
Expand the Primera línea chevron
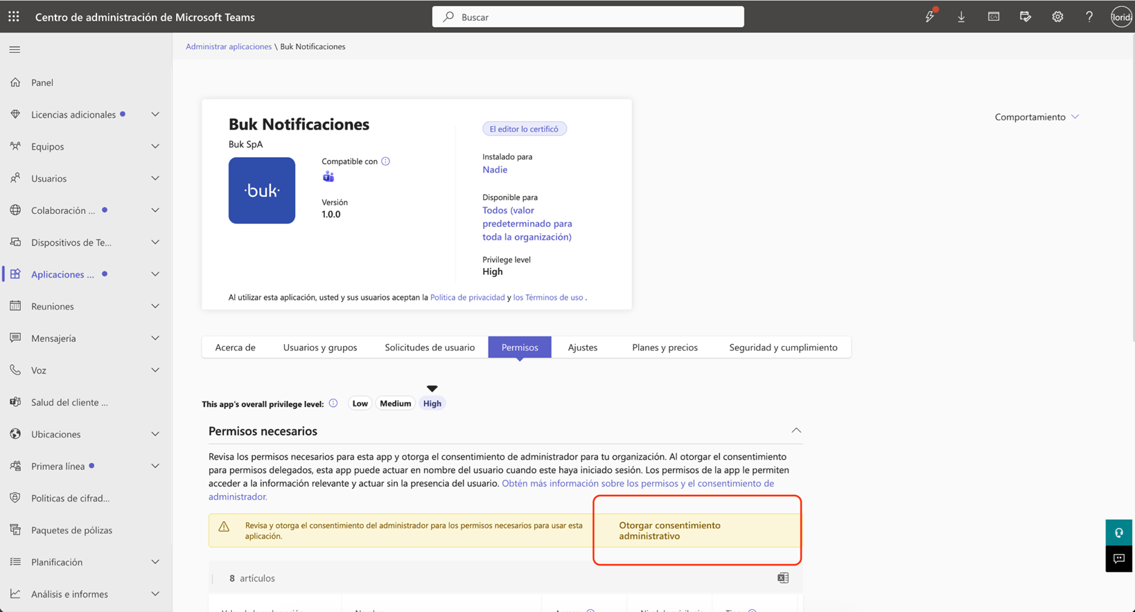(155, 466)
